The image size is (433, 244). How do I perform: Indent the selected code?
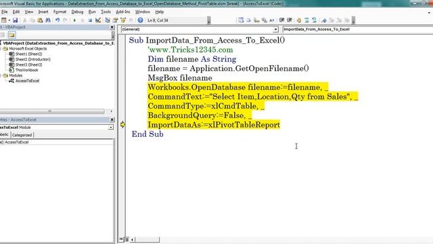click(281, 20)
